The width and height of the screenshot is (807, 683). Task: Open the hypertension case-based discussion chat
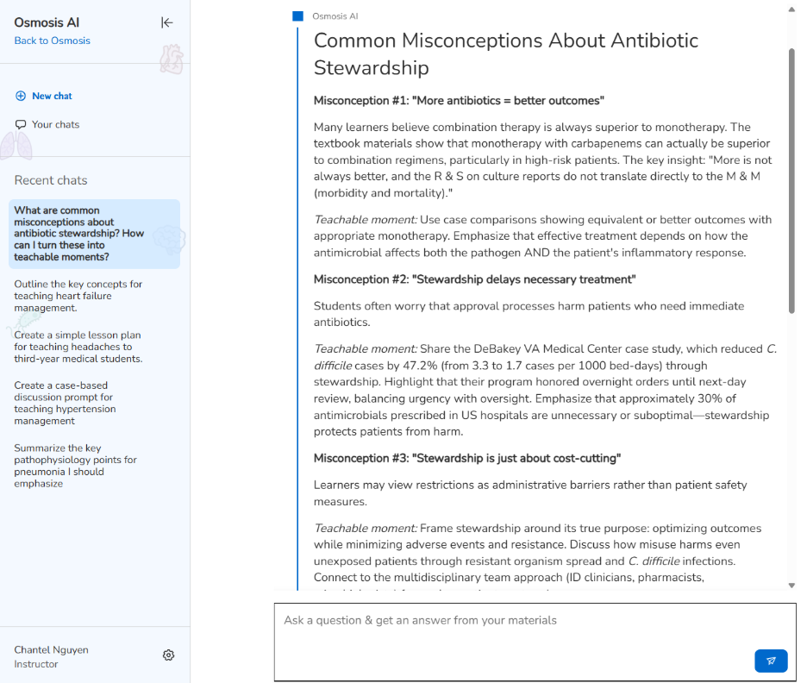(65, 403)
